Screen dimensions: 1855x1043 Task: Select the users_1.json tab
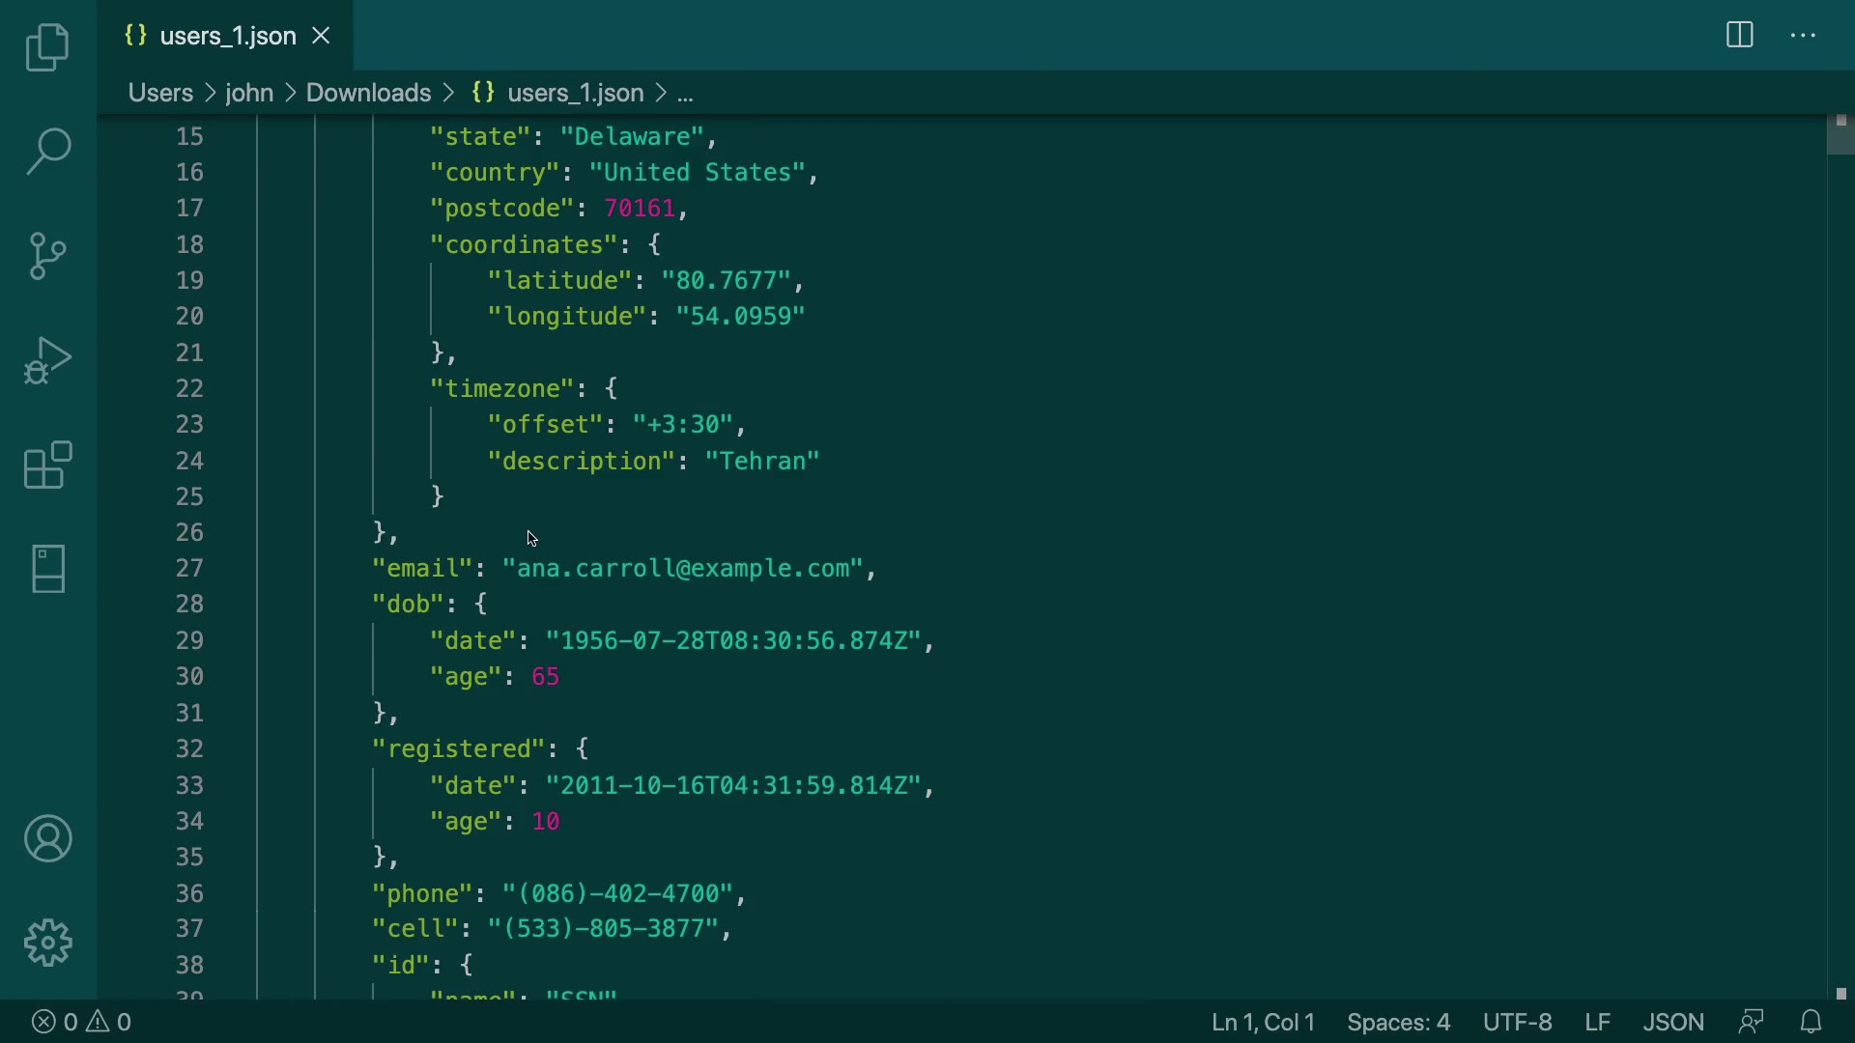[227, 36]
